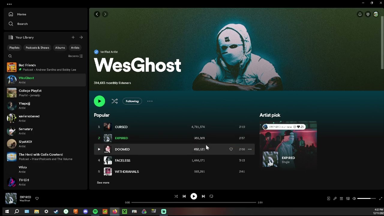The image size is (384, 216).
Task: Click Firefox in the taskbar
Action: [115, 211]
